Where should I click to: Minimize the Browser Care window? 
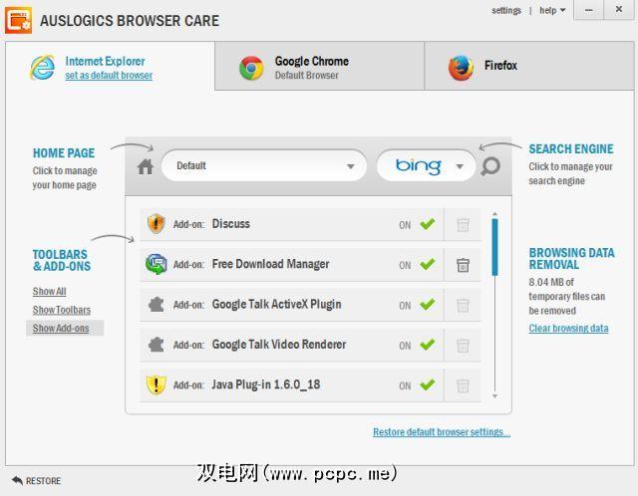[588, 10]
